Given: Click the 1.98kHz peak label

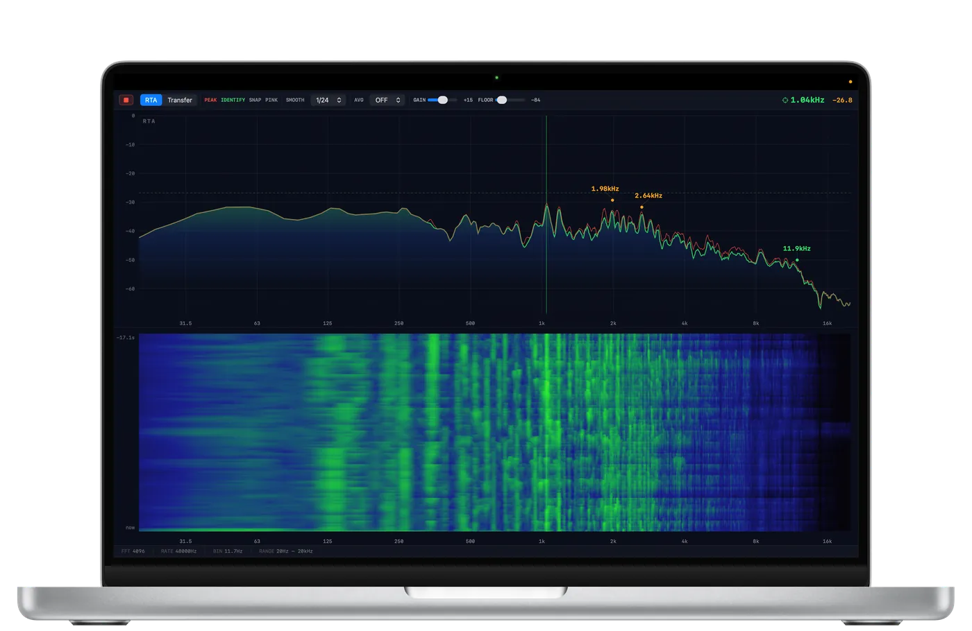Looking at the screenshot, I should (x=605, y=189).
